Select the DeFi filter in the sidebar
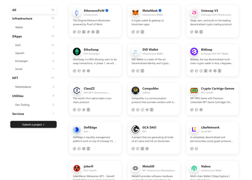Viewport: 252px width, 180px height. 18,45
